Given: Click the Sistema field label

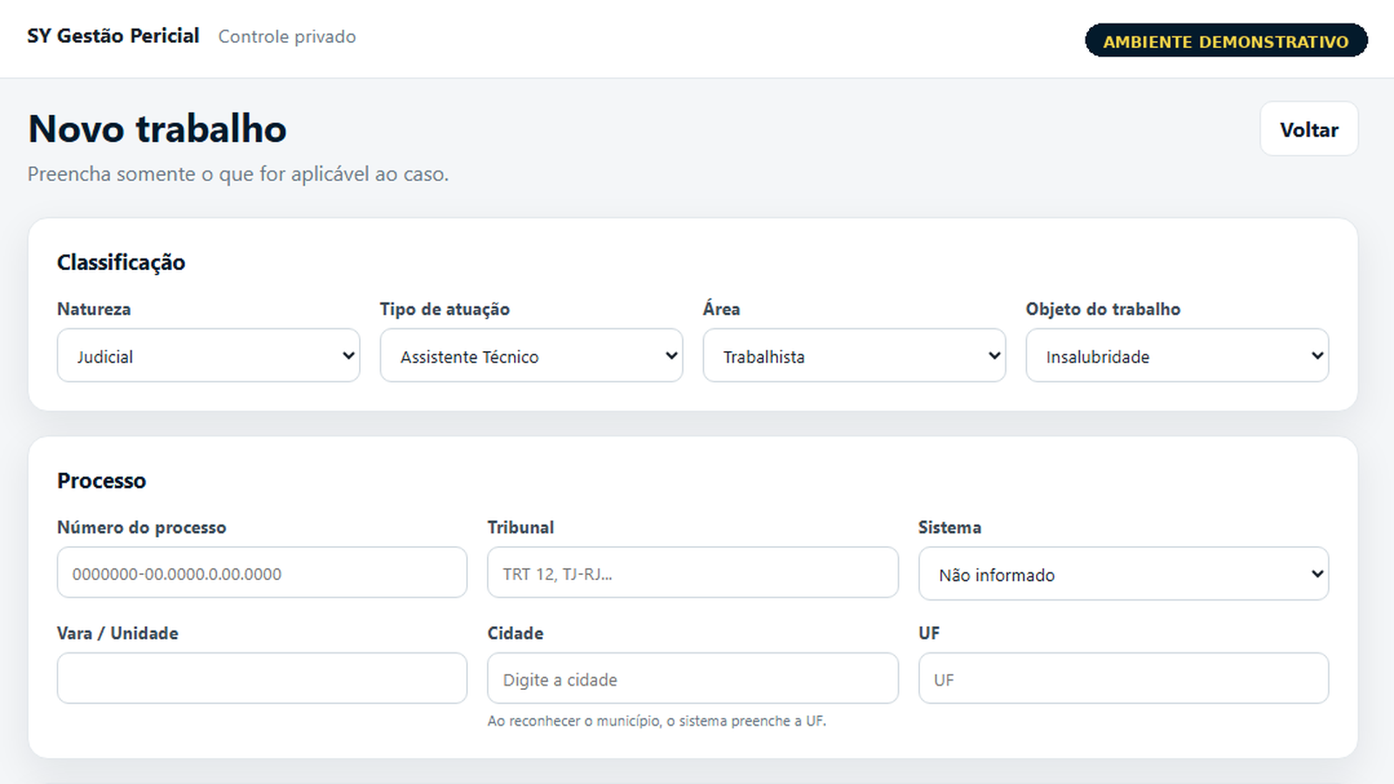Looking at the screenshot, I should pos(950,527).
